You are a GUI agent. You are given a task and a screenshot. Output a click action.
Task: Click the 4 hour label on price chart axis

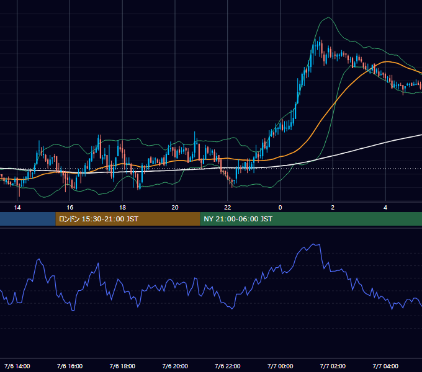pyautogui.click(x=385, y=208)
